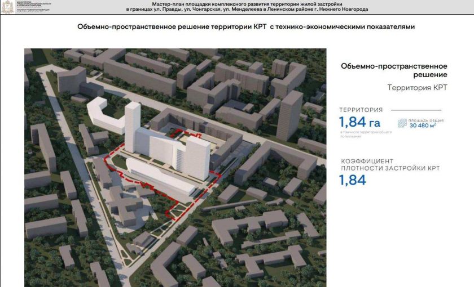
Task: Select the "1,84" density coefficient value
Action: [353, 180]
